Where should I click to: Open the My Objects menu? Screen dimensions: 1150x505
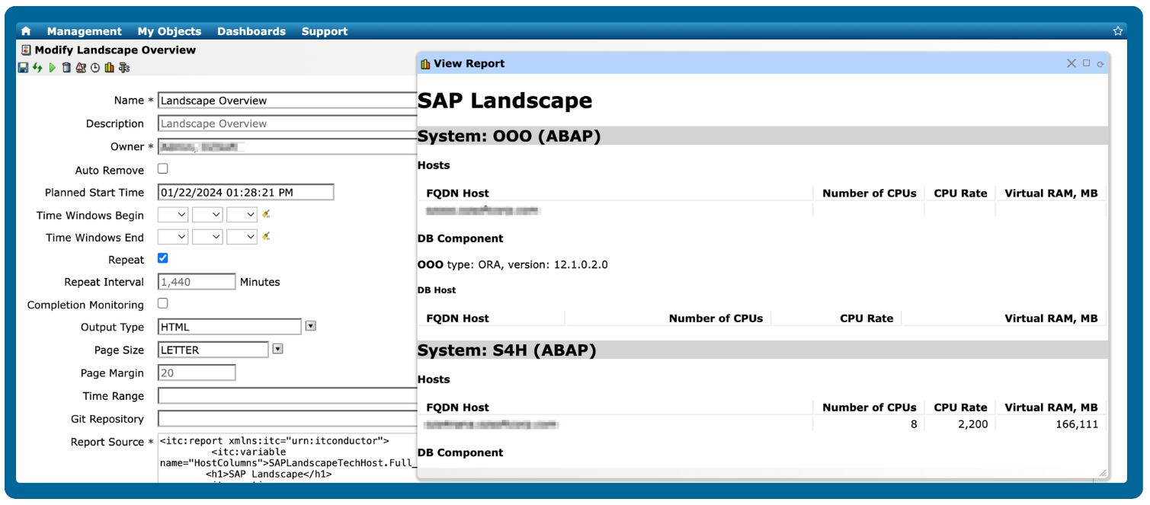click(169, 31)
